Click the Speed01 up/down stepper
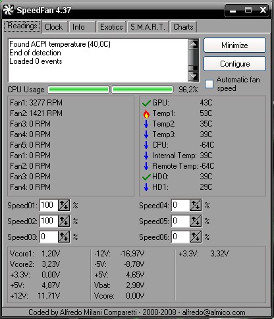 click(64, 205)
